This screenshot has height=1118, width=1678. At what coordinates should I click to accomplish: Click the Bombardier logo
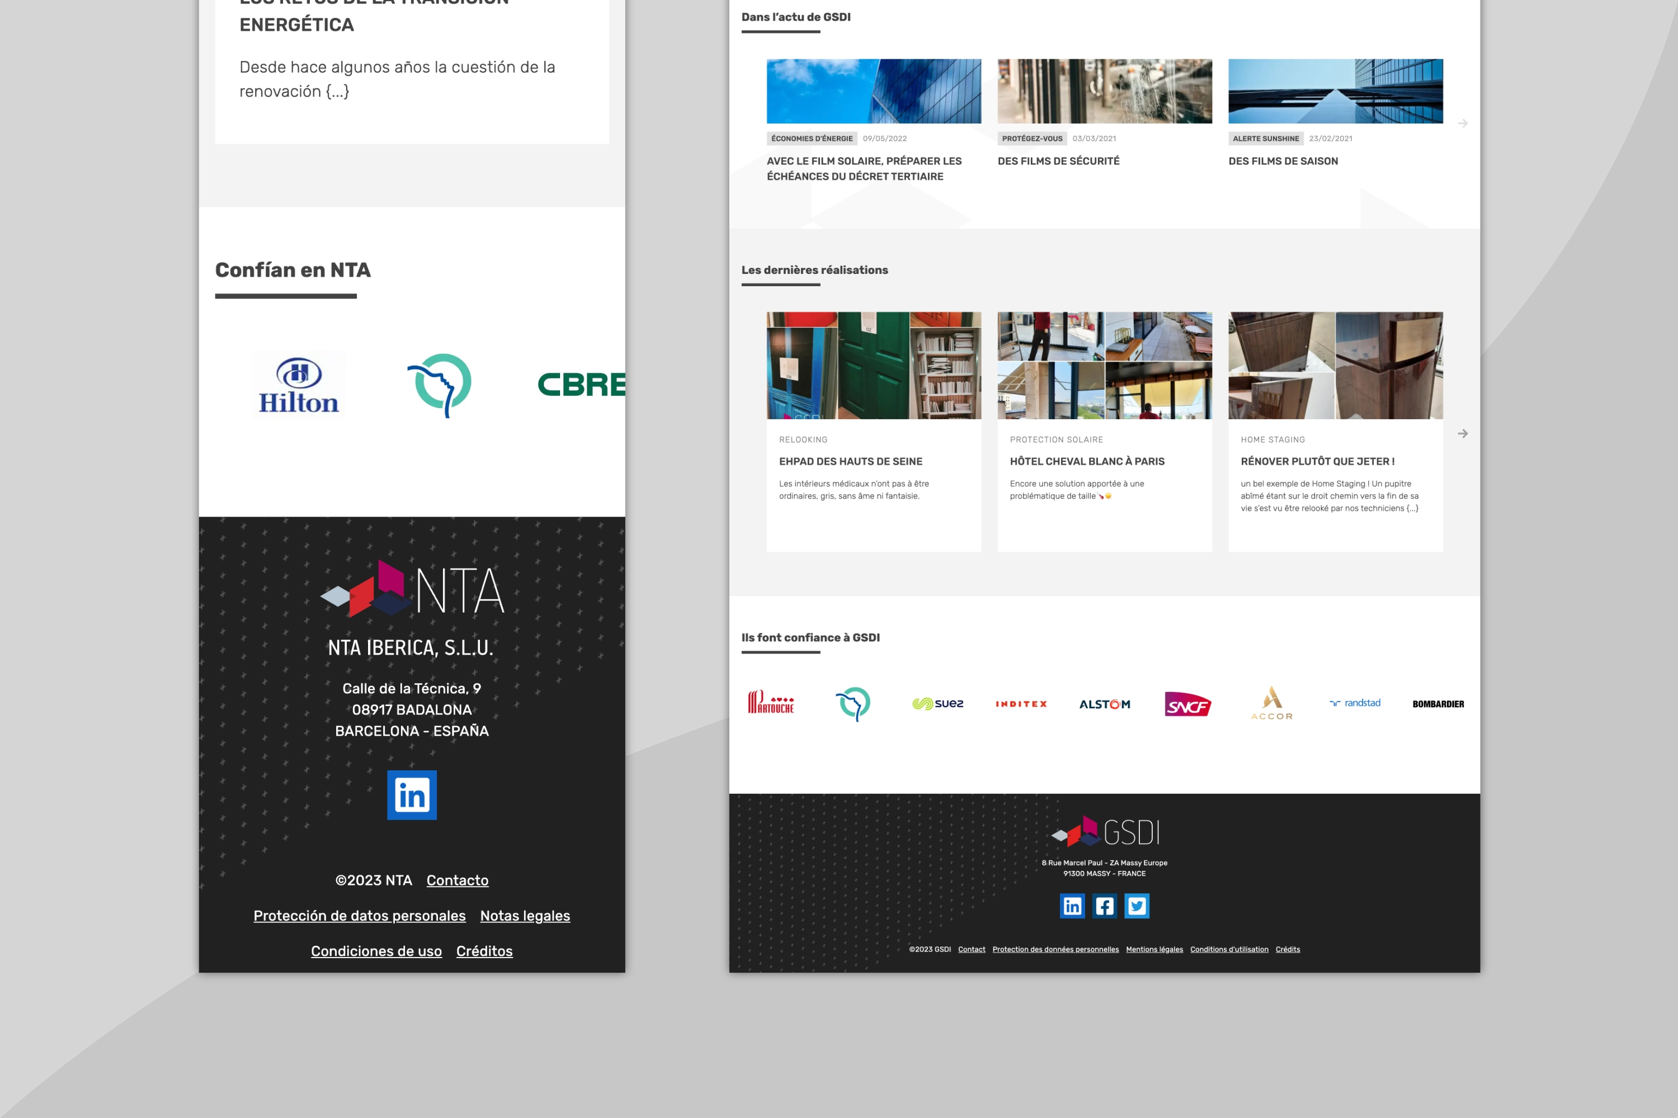pos(1438,704)
